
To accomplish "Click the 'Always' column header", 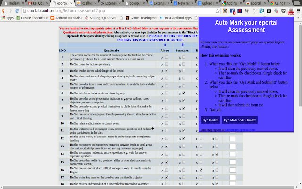I will [165, 51].
